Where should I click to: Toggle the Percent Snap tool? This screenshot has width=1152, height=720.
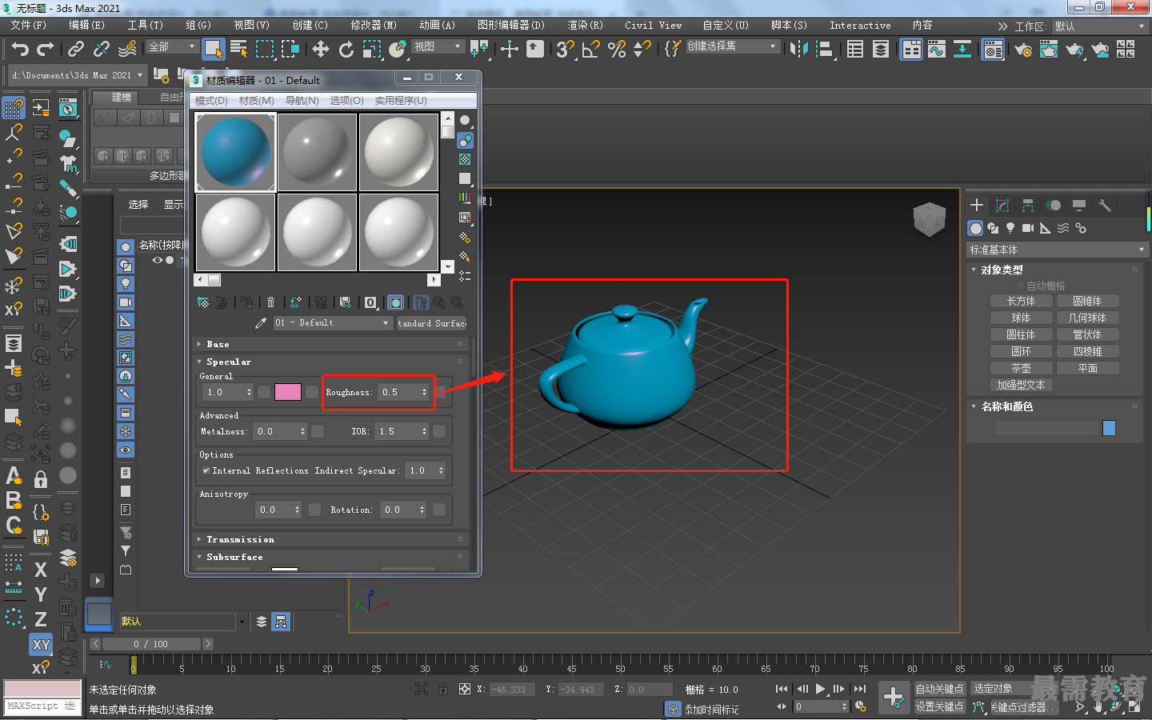(617, 50)
